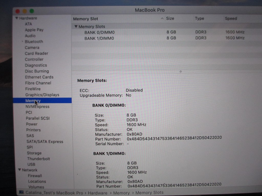Click Memory in the path bar

pos(122,193)
